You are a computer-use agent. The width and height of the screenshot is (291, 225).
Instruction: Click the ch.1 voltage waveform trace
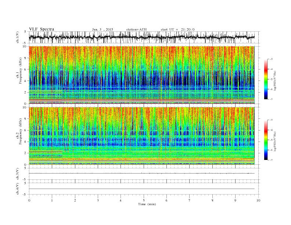point(141,37)
